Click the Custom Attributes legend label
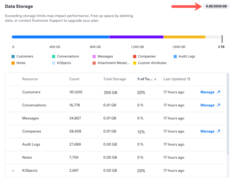233x179 pixels. [152, 63]
